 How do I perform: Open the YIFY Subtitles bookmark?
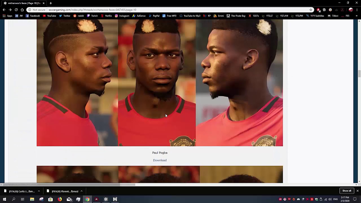point(315,16)
